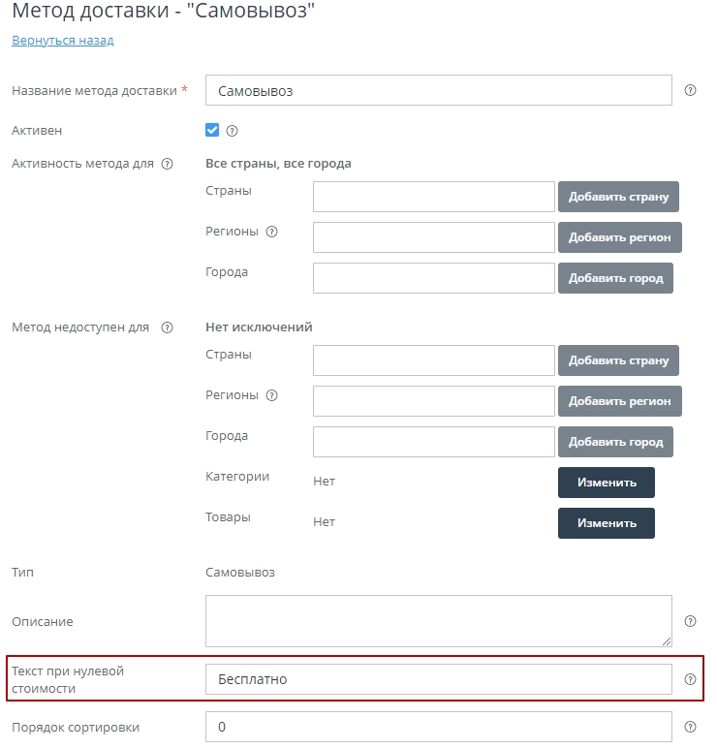Click into the Описание textarea
Image resolution: width=717 pixels, height=749 pixels.
[x=439, y=621]
